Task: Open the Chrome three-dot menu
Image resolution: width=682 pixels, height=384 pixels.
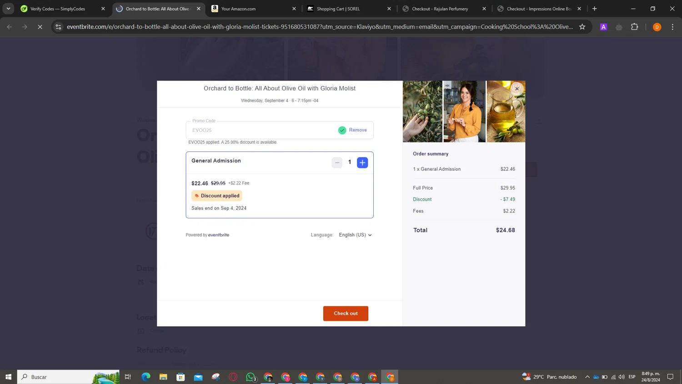Action: click(672, 27)
